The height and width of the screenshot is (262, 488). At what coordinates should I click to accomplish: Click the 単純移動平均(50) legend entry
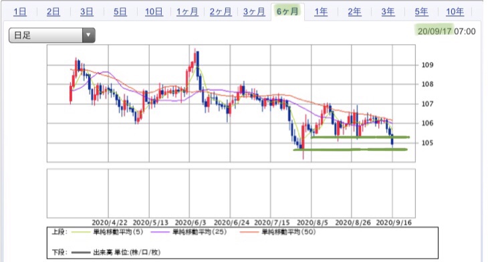click(x=289, y=232)
